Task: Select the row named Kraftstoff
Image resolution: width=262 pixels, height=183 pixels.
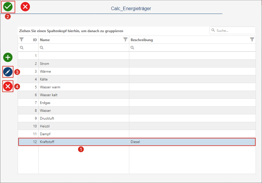Action: tap(137, 142)
